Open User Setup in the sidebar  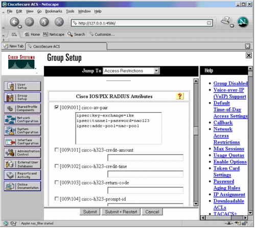tap(22, 86)
